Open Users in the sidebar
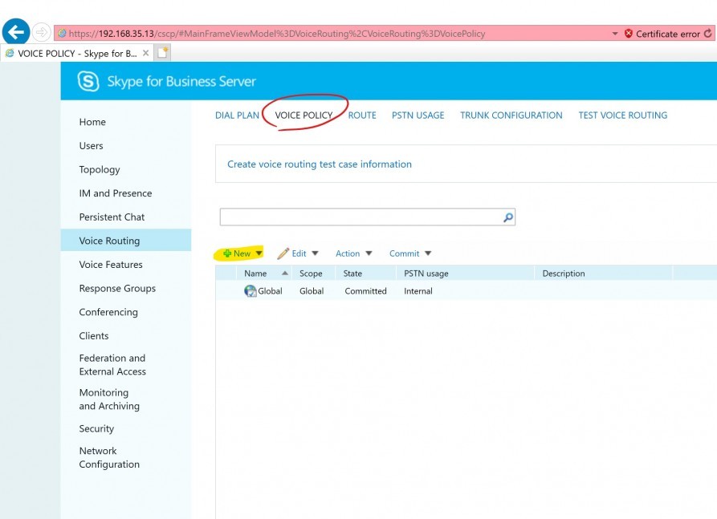 91,146
